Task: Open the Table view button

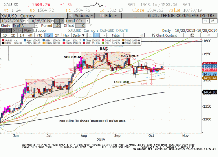Action: (x=115, y=35)
